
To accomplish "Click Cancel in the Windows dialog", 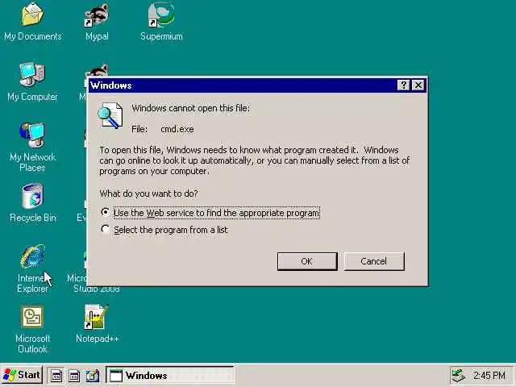I will point(374,261).
